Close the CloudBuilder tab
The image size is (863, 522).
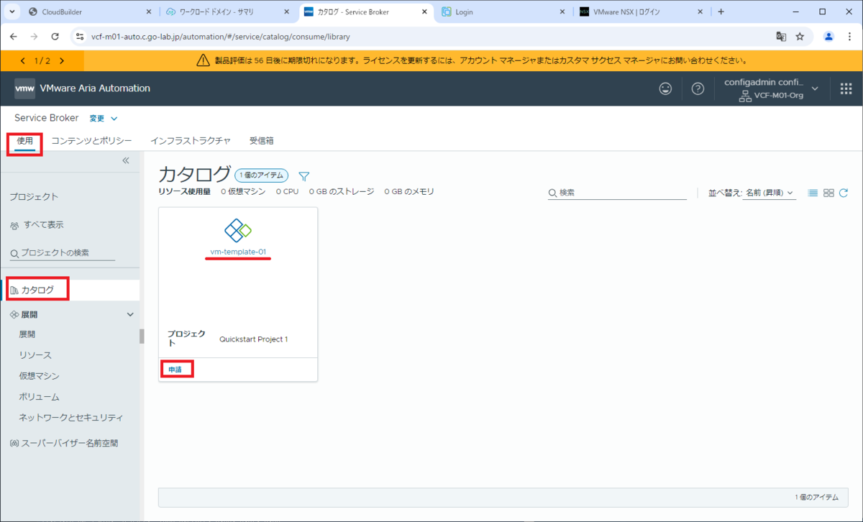pyautogui.click(x=149, y=12)
